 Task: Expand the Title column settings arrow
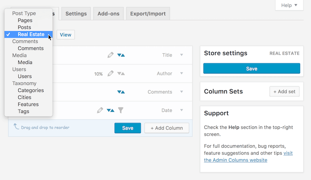pos(182,55)
